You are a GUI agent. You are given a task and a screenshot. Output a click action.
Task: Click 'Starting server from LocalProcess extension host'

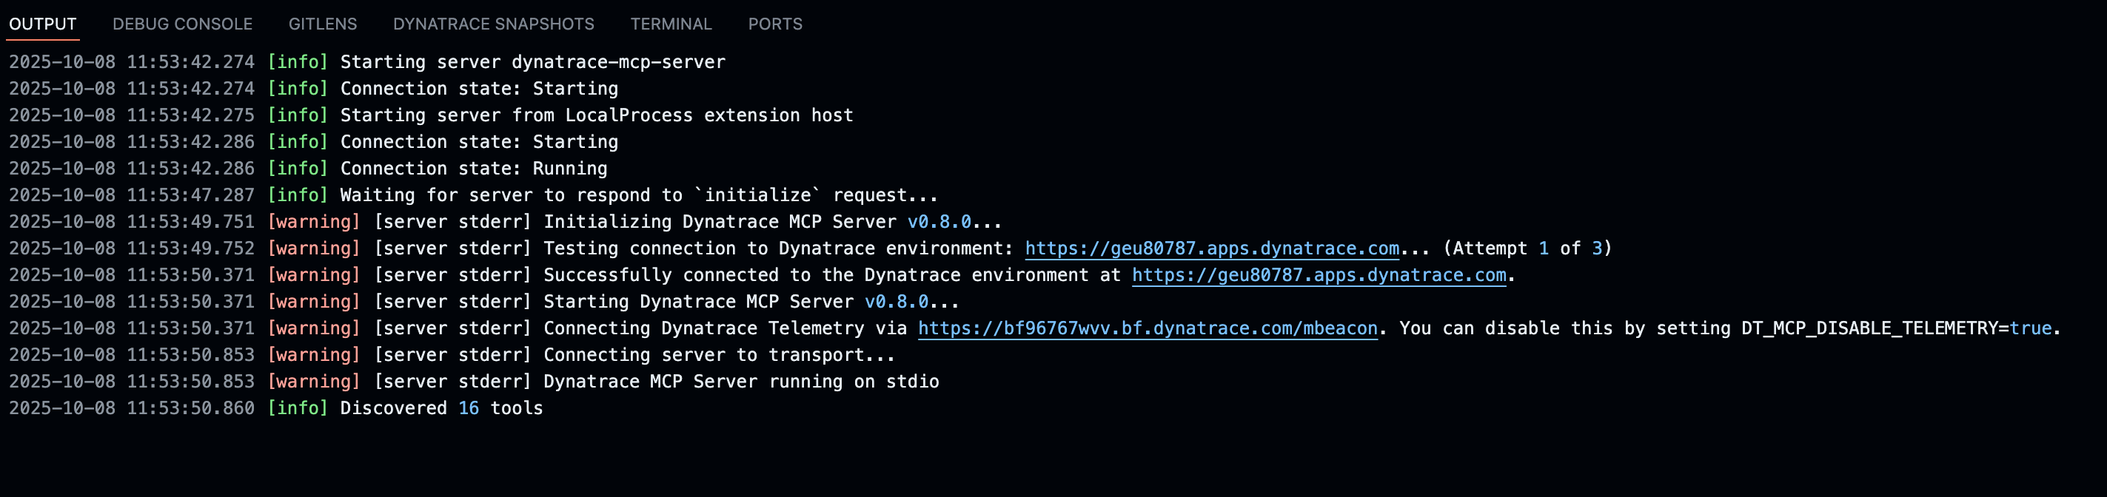coord(596,115)
